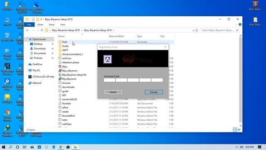This screenshot has width=266, height=150.
Task: Open the View ribbon tab
Action: click(62, 25)
